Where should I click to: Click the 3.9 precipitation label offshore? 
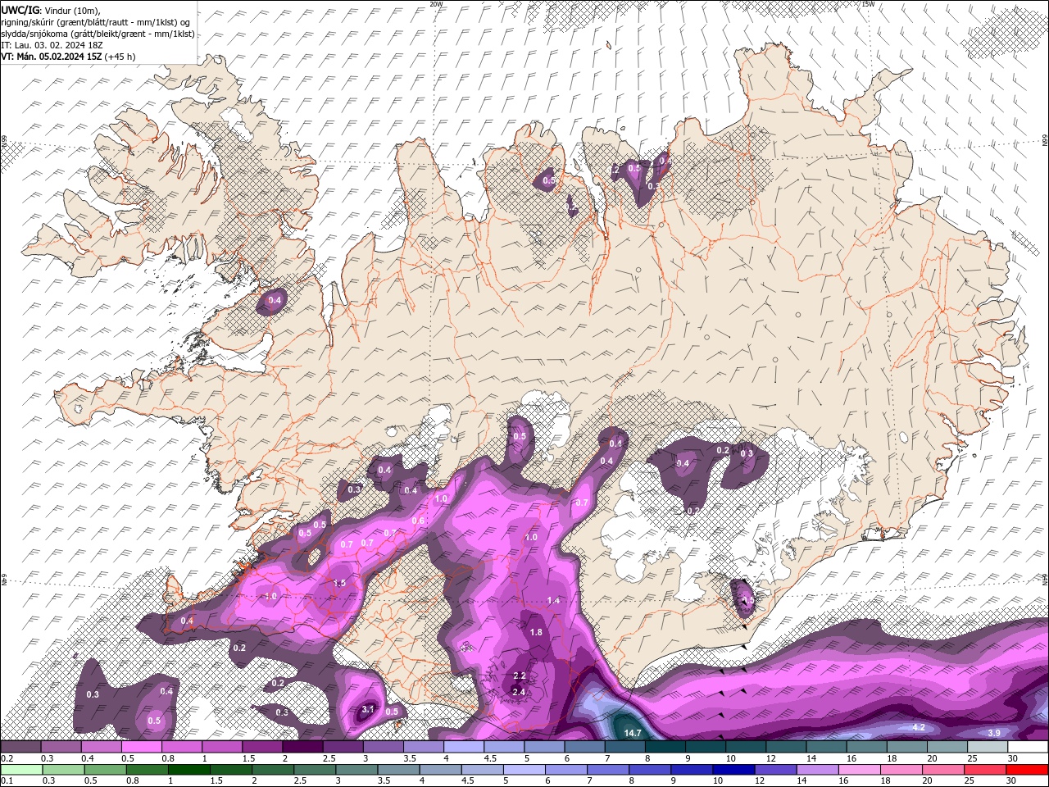tap(994, 733)
